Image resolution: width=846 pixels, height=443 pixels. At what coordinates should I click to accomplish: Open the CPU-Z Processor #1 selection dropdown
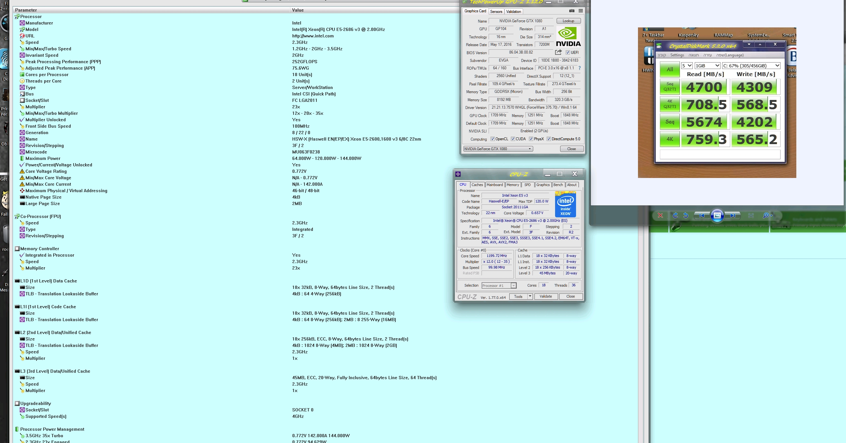(499, 285)
